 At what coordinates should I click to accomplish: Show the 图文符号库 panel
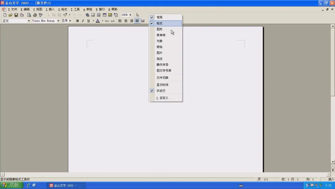click(x=166, y=71)
